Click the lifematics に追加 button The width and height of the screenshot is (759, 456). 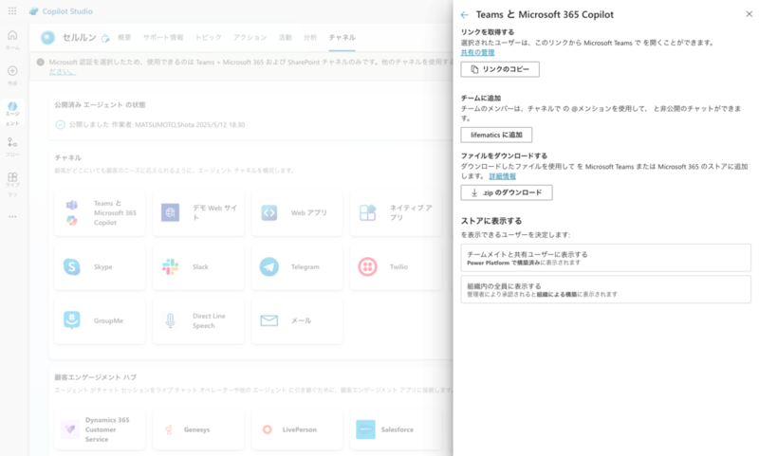496,135
